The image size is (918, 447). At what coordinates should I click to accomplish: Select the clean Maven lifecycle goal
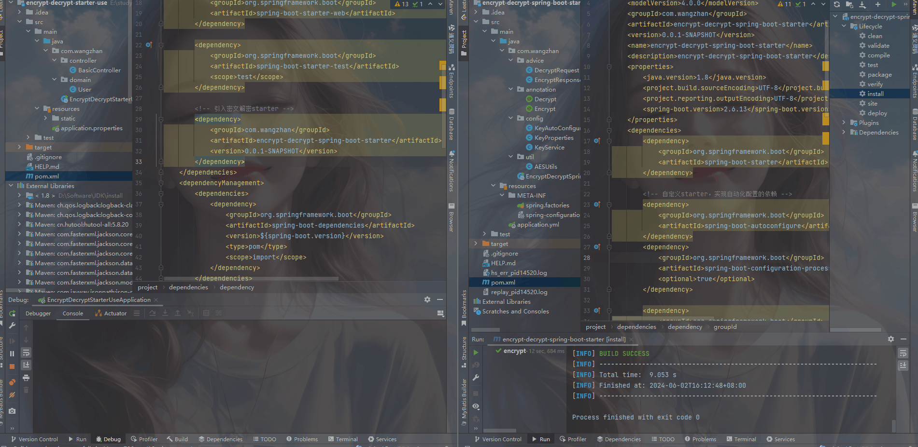coord(875,36)
